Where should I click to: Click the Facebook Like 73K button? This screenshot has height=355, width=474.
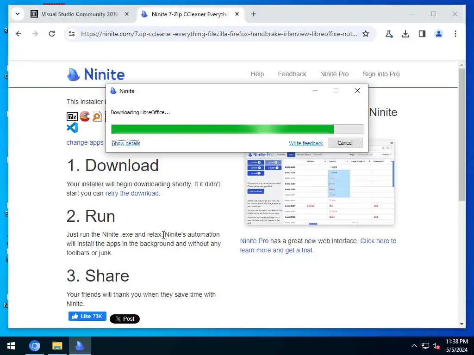pos(87,316)
